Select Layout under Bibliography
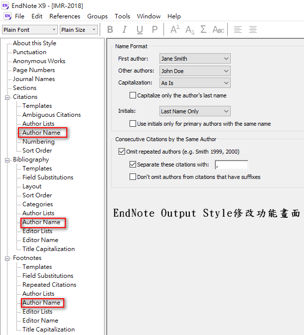 coord(32,186)
